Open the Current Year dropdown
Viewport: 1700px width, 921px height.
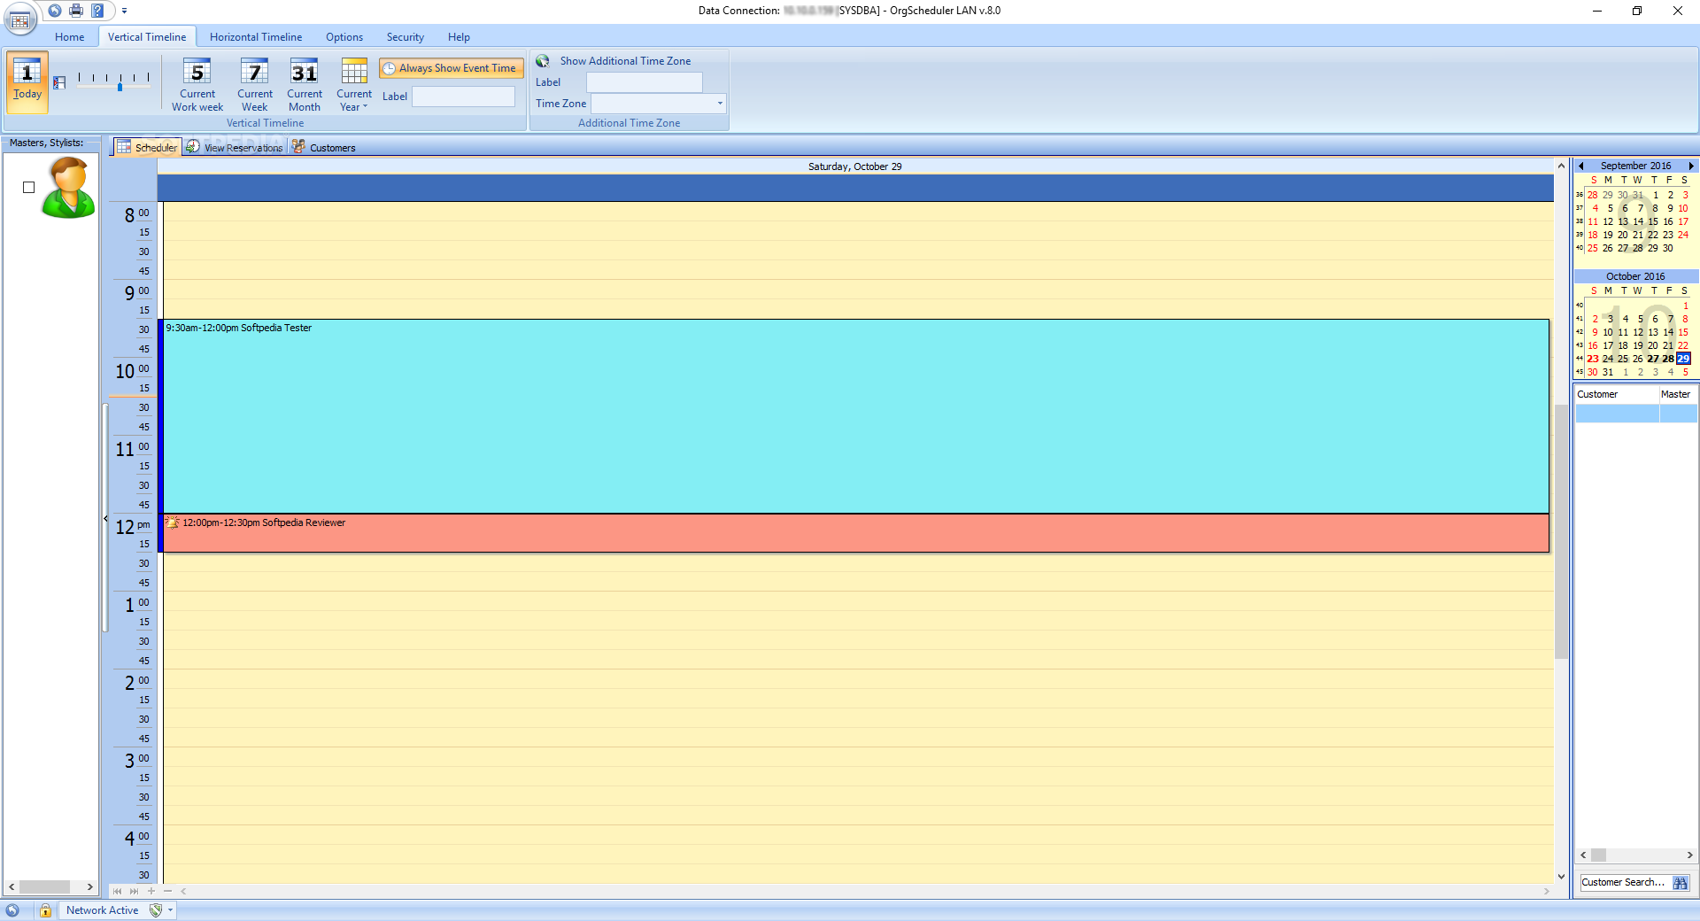(354, 85)
